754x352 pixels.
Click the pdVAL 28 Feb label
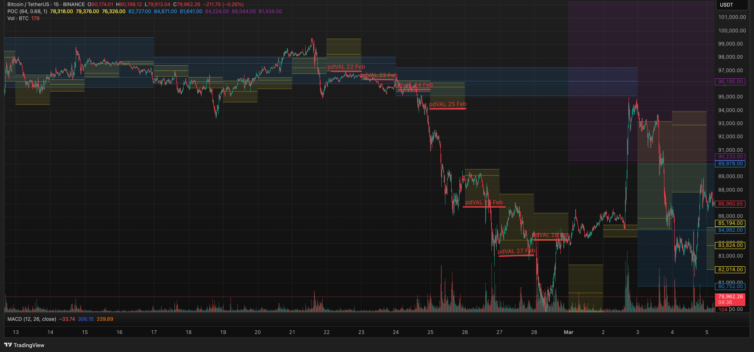tap(551, 235)
